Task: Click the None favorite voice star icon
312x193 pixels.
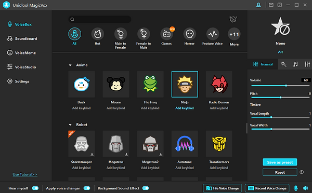Action: (280, 27)
